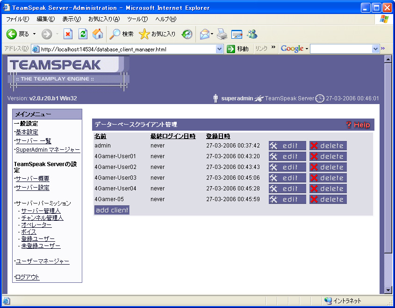The height and width of the screenshot is (308, 395).
Task: Click the ログアウト link in sidebar
Action: coord(27,277)
